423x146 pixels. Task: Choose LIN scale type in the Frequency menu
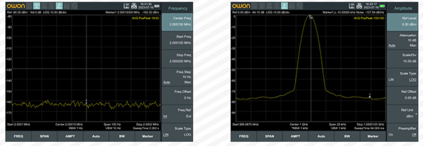[x=166, y=135]
